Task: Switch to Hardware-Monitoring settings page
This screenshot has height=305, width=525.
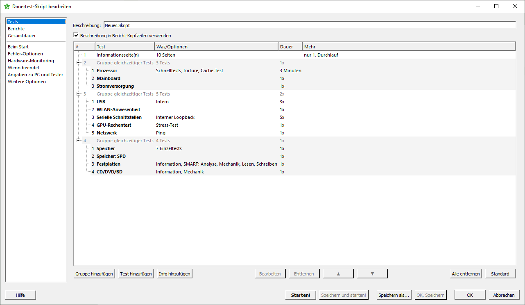Action: tap(31, 61)
